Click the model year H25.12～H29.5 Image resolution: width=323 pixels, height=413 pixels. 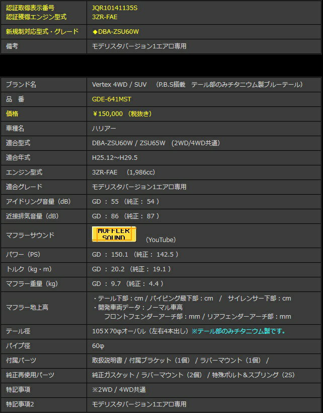click(x=115, y=158)
